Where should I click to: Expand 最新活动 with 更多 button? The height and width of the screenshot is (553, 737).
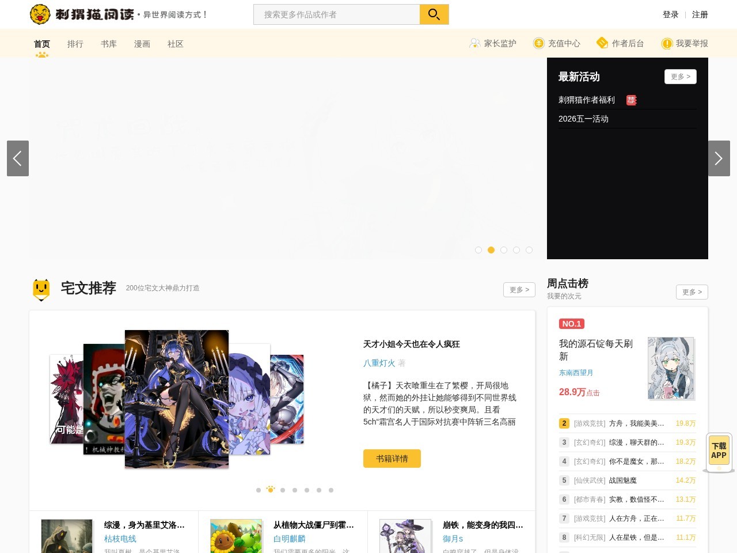681,77
